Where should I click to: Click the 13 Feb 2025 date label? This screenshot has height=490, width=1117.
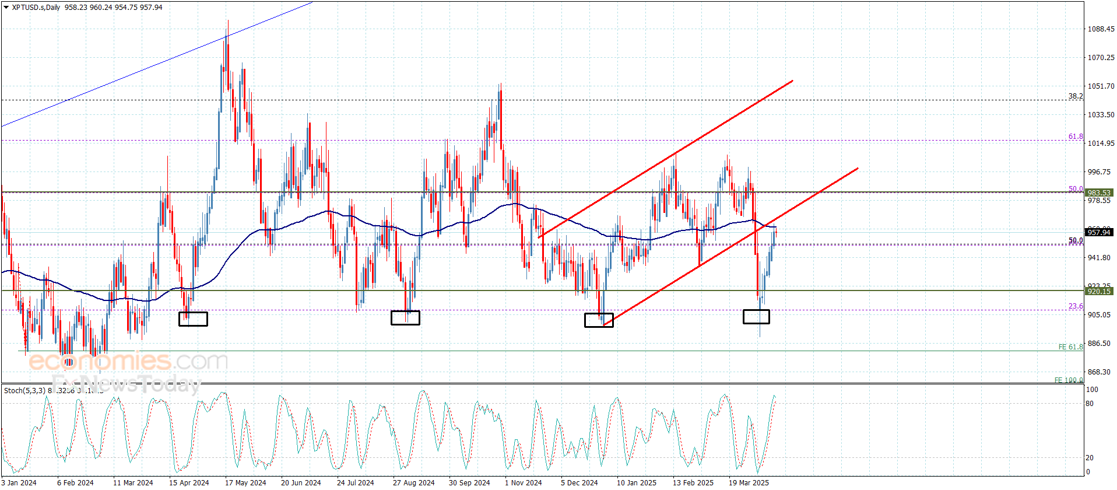click(x=693, y=482)
